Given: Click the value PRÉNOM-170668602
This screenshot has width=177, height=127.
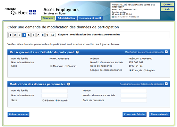Looking at the screenshot, I should (x=140, y=59).
